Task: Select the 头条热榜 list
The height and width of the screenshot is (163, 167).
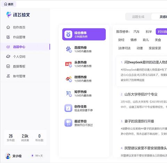Action: point(84,64)
